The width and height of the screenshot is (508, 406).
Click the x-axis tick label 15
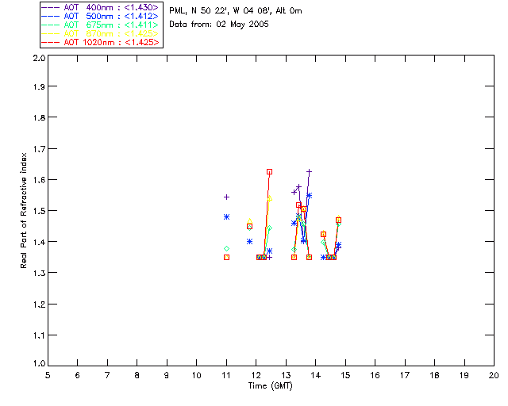tap(345, 375)
